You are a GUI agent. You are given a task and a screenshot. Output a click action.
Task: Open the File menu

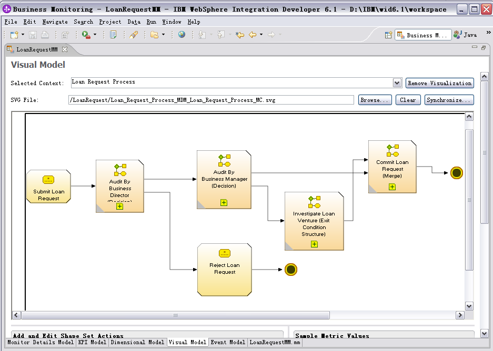click(11, 22)
